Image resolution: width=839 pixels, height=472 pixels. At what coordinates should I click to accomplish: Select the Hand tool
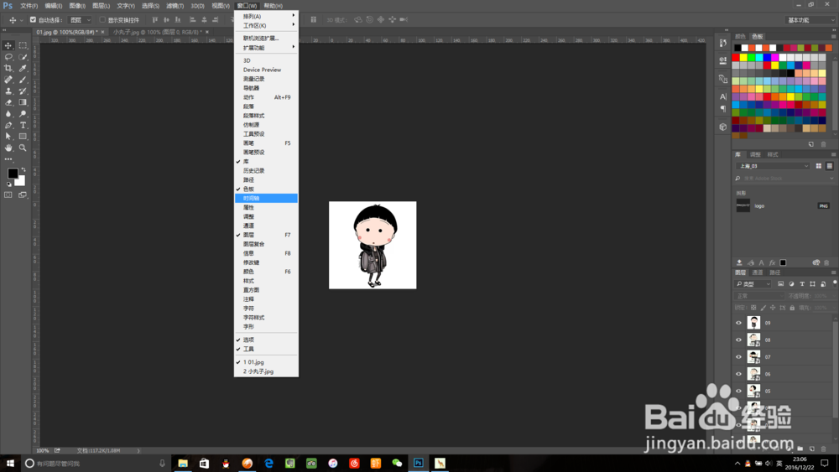coord(8,148)
